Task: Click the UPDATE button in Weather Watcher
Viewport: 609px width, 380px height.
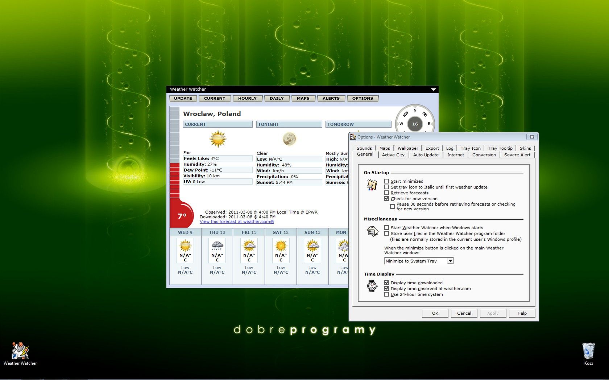Action: [x=183, y=98]
